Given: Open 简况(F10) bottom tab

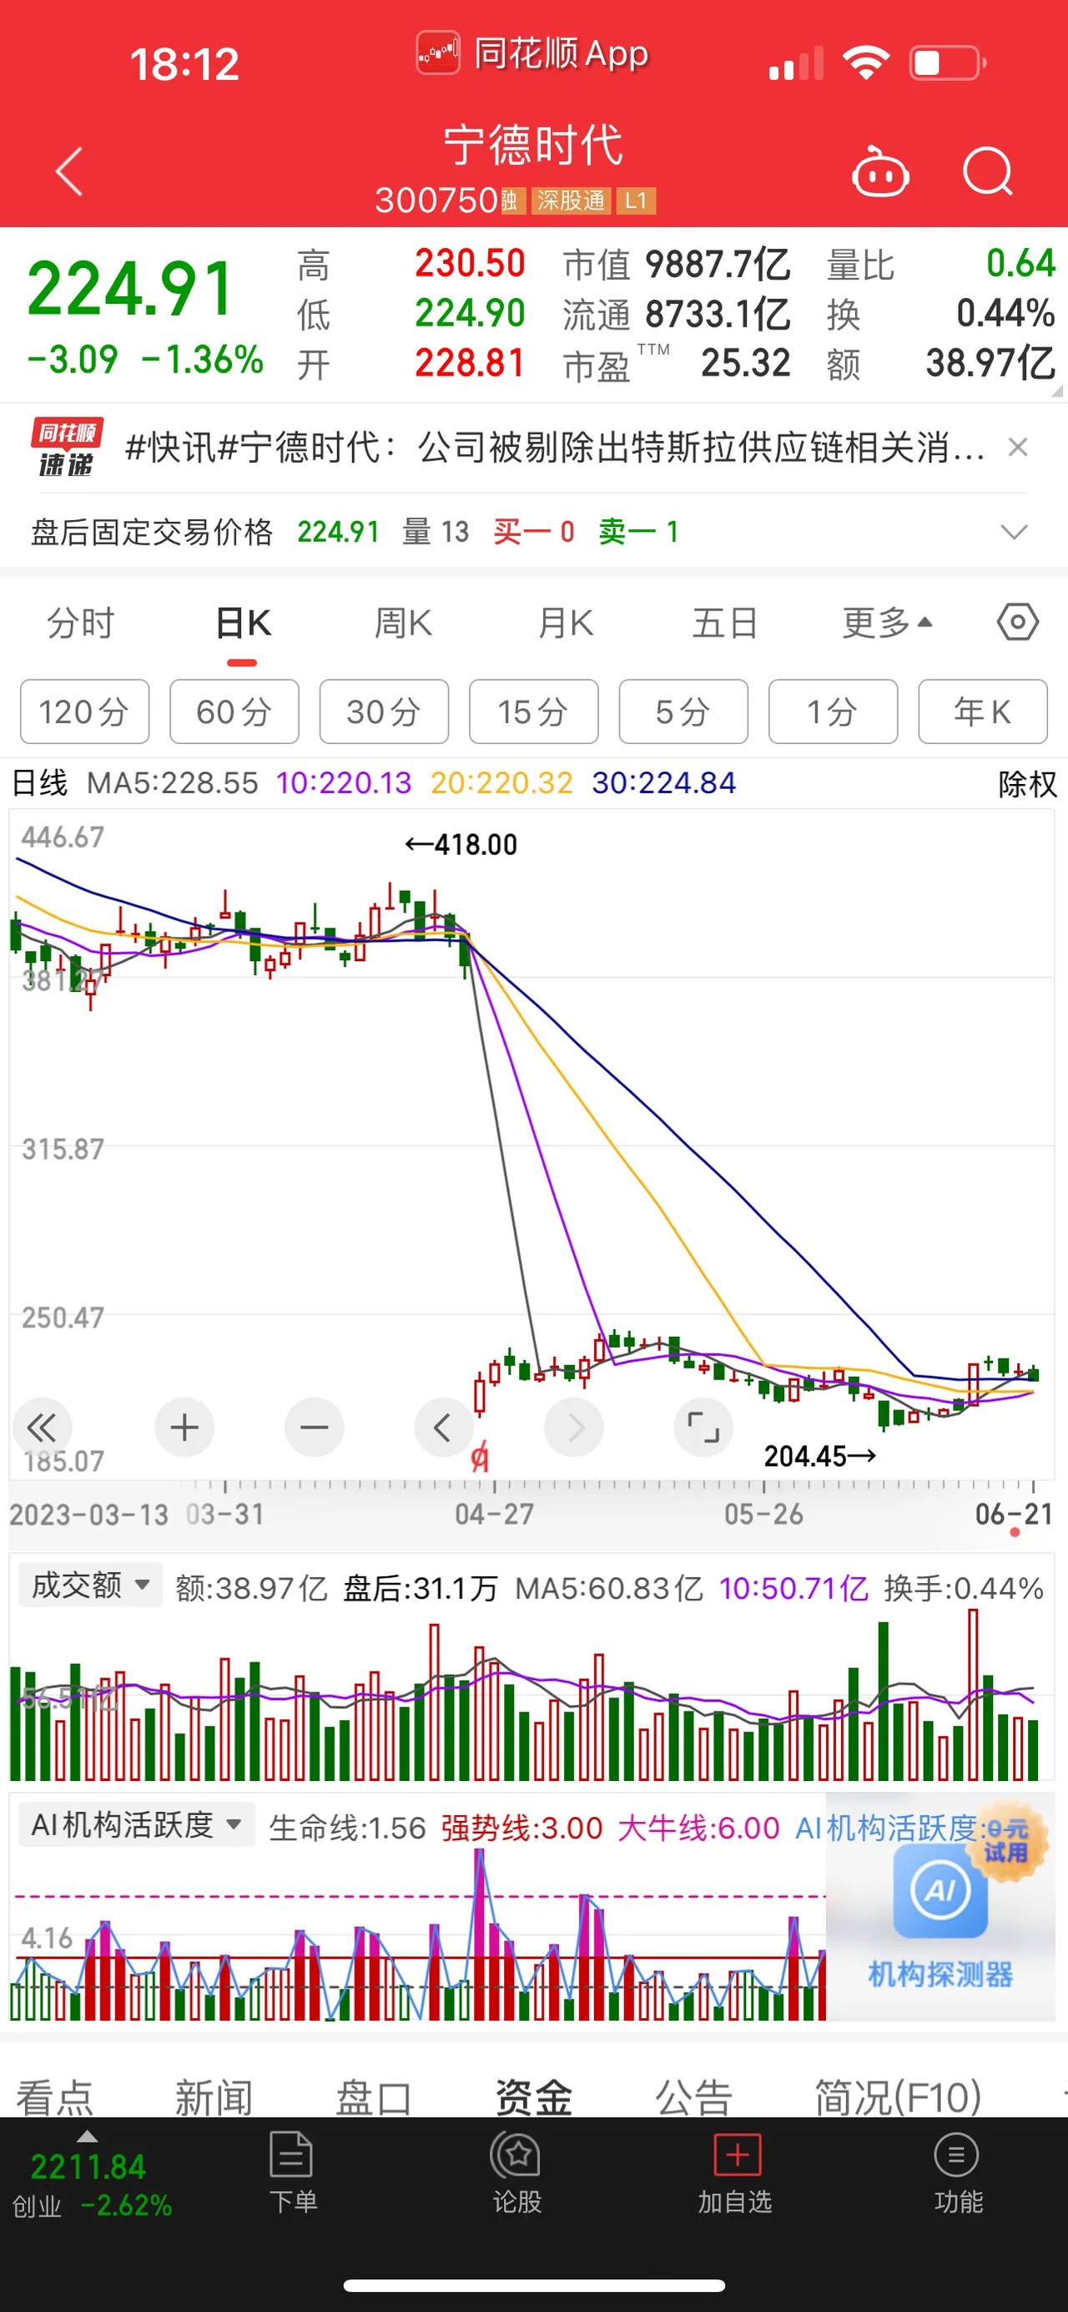Looking at the screenshot, I should pyautogui.click(x=898, y=2098).
